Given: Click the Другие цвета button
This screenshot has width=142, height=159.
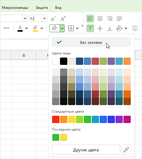Looking at the screenshot, I should tap(86, 150).
